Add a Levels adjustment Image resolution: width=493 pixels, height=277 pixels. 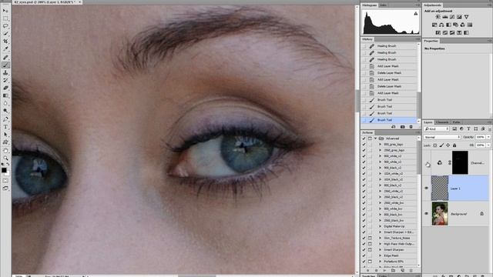[445, 17]
